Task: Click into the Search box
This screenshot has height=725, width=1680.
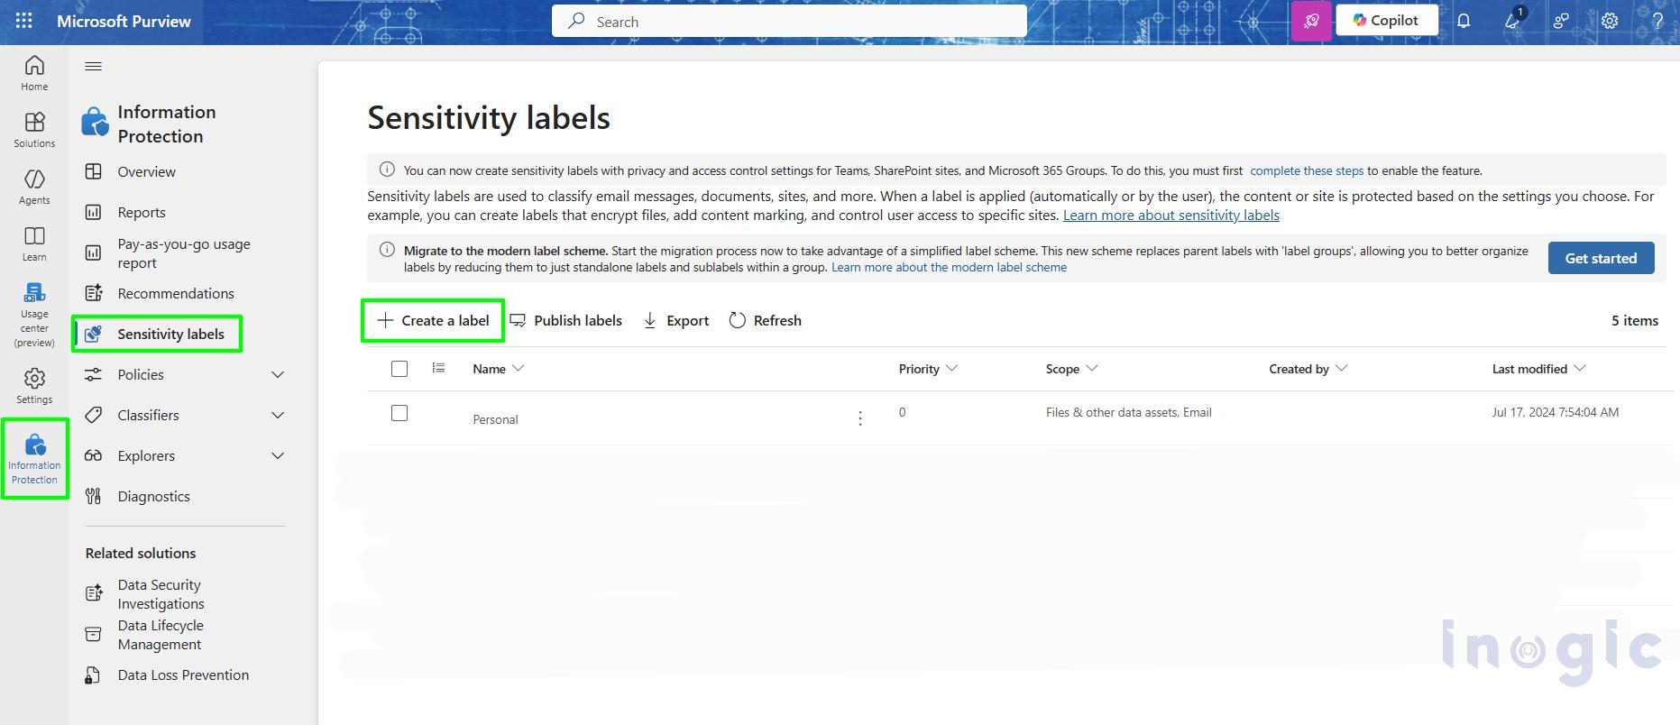Action: pos(789,21)
